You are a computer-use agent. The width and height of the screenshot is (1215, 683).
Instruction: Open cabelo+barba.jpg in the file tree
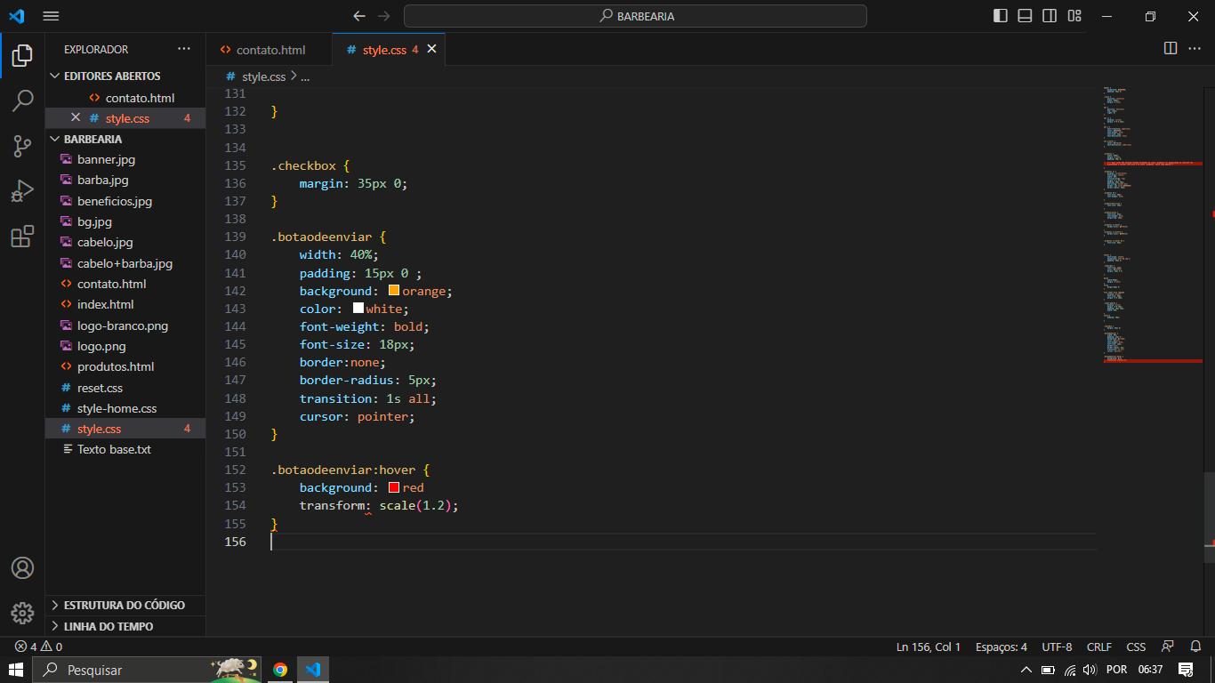coord(125,263)
